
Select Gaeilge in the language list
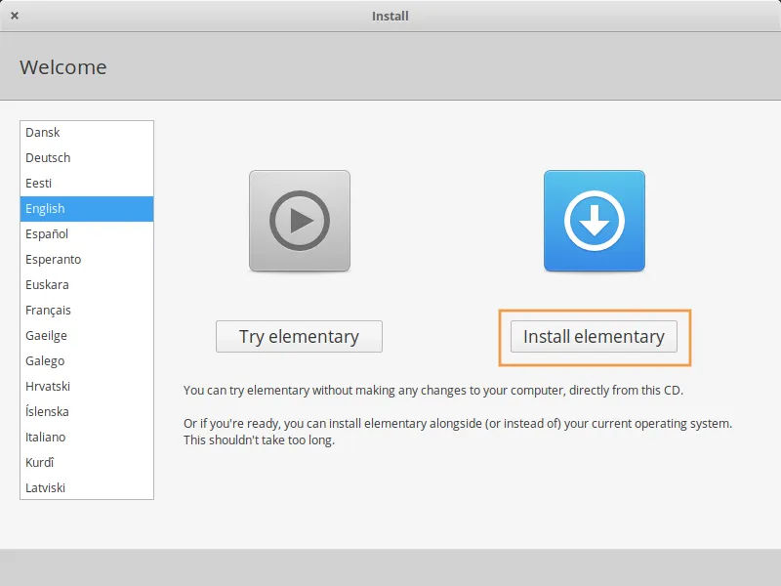[87, 336]
